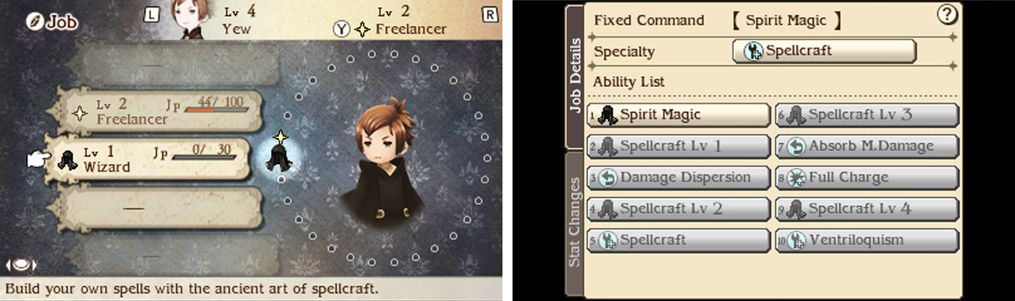Choose the Wizard job entry
Viewport: 1015px width, 301px height.
(149, 160)
